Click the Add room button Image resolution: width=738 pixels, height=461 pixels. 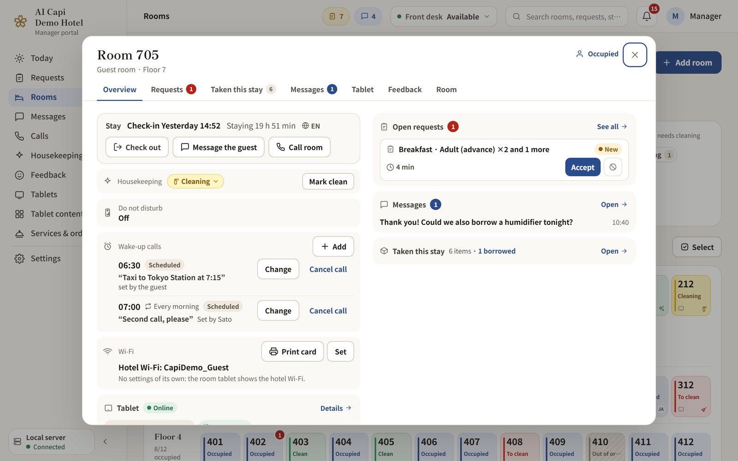[688, 63]
